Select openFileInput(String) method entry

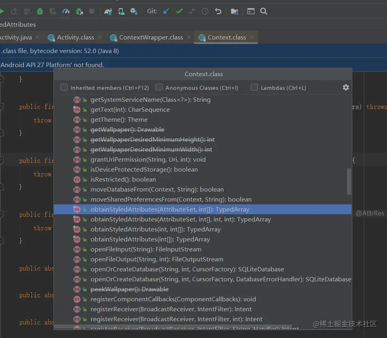146,249
